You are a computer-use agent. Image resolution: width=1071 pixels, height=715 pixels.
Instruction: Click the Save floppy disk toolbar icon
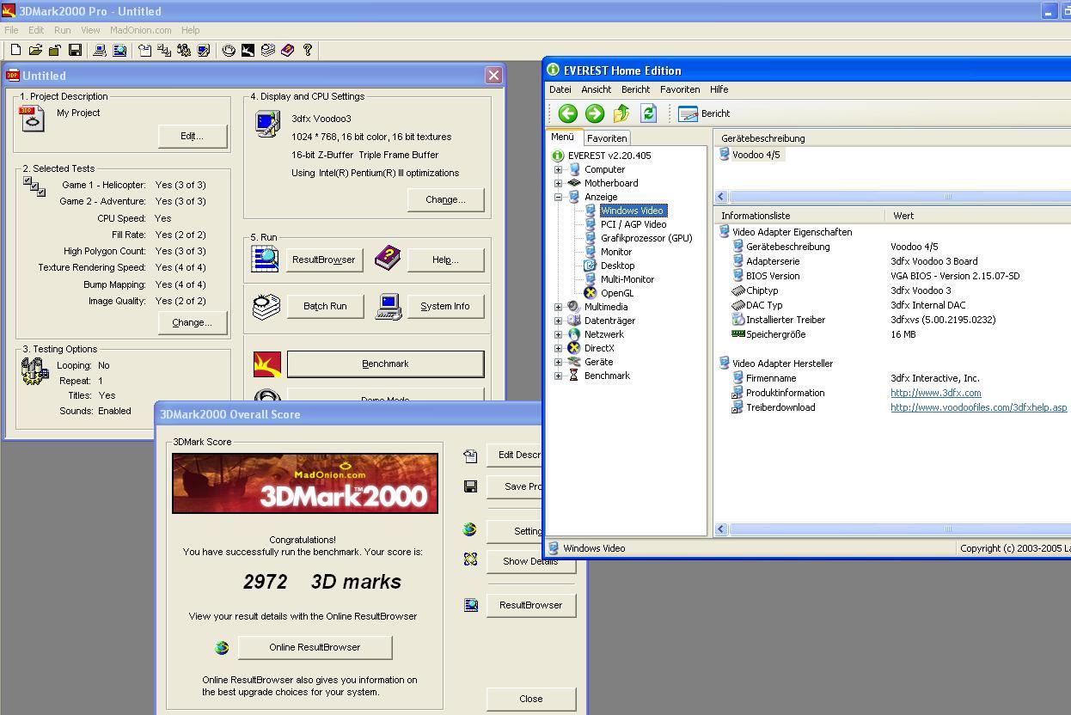point(75,51)
